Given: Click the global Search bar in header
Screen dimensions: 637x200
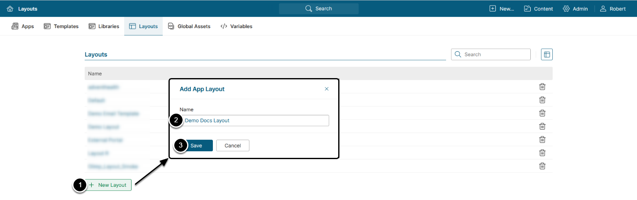Looking at the screenshot, I should (x=318, y=9).
